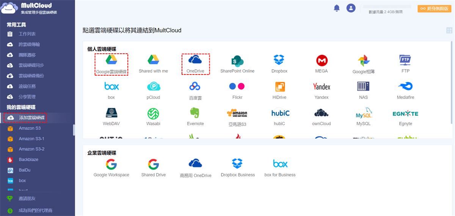Image resolution: width=455 pixels, height=216 pixels.
Task: Choose pCloud drive
Action: click(153, 90)
